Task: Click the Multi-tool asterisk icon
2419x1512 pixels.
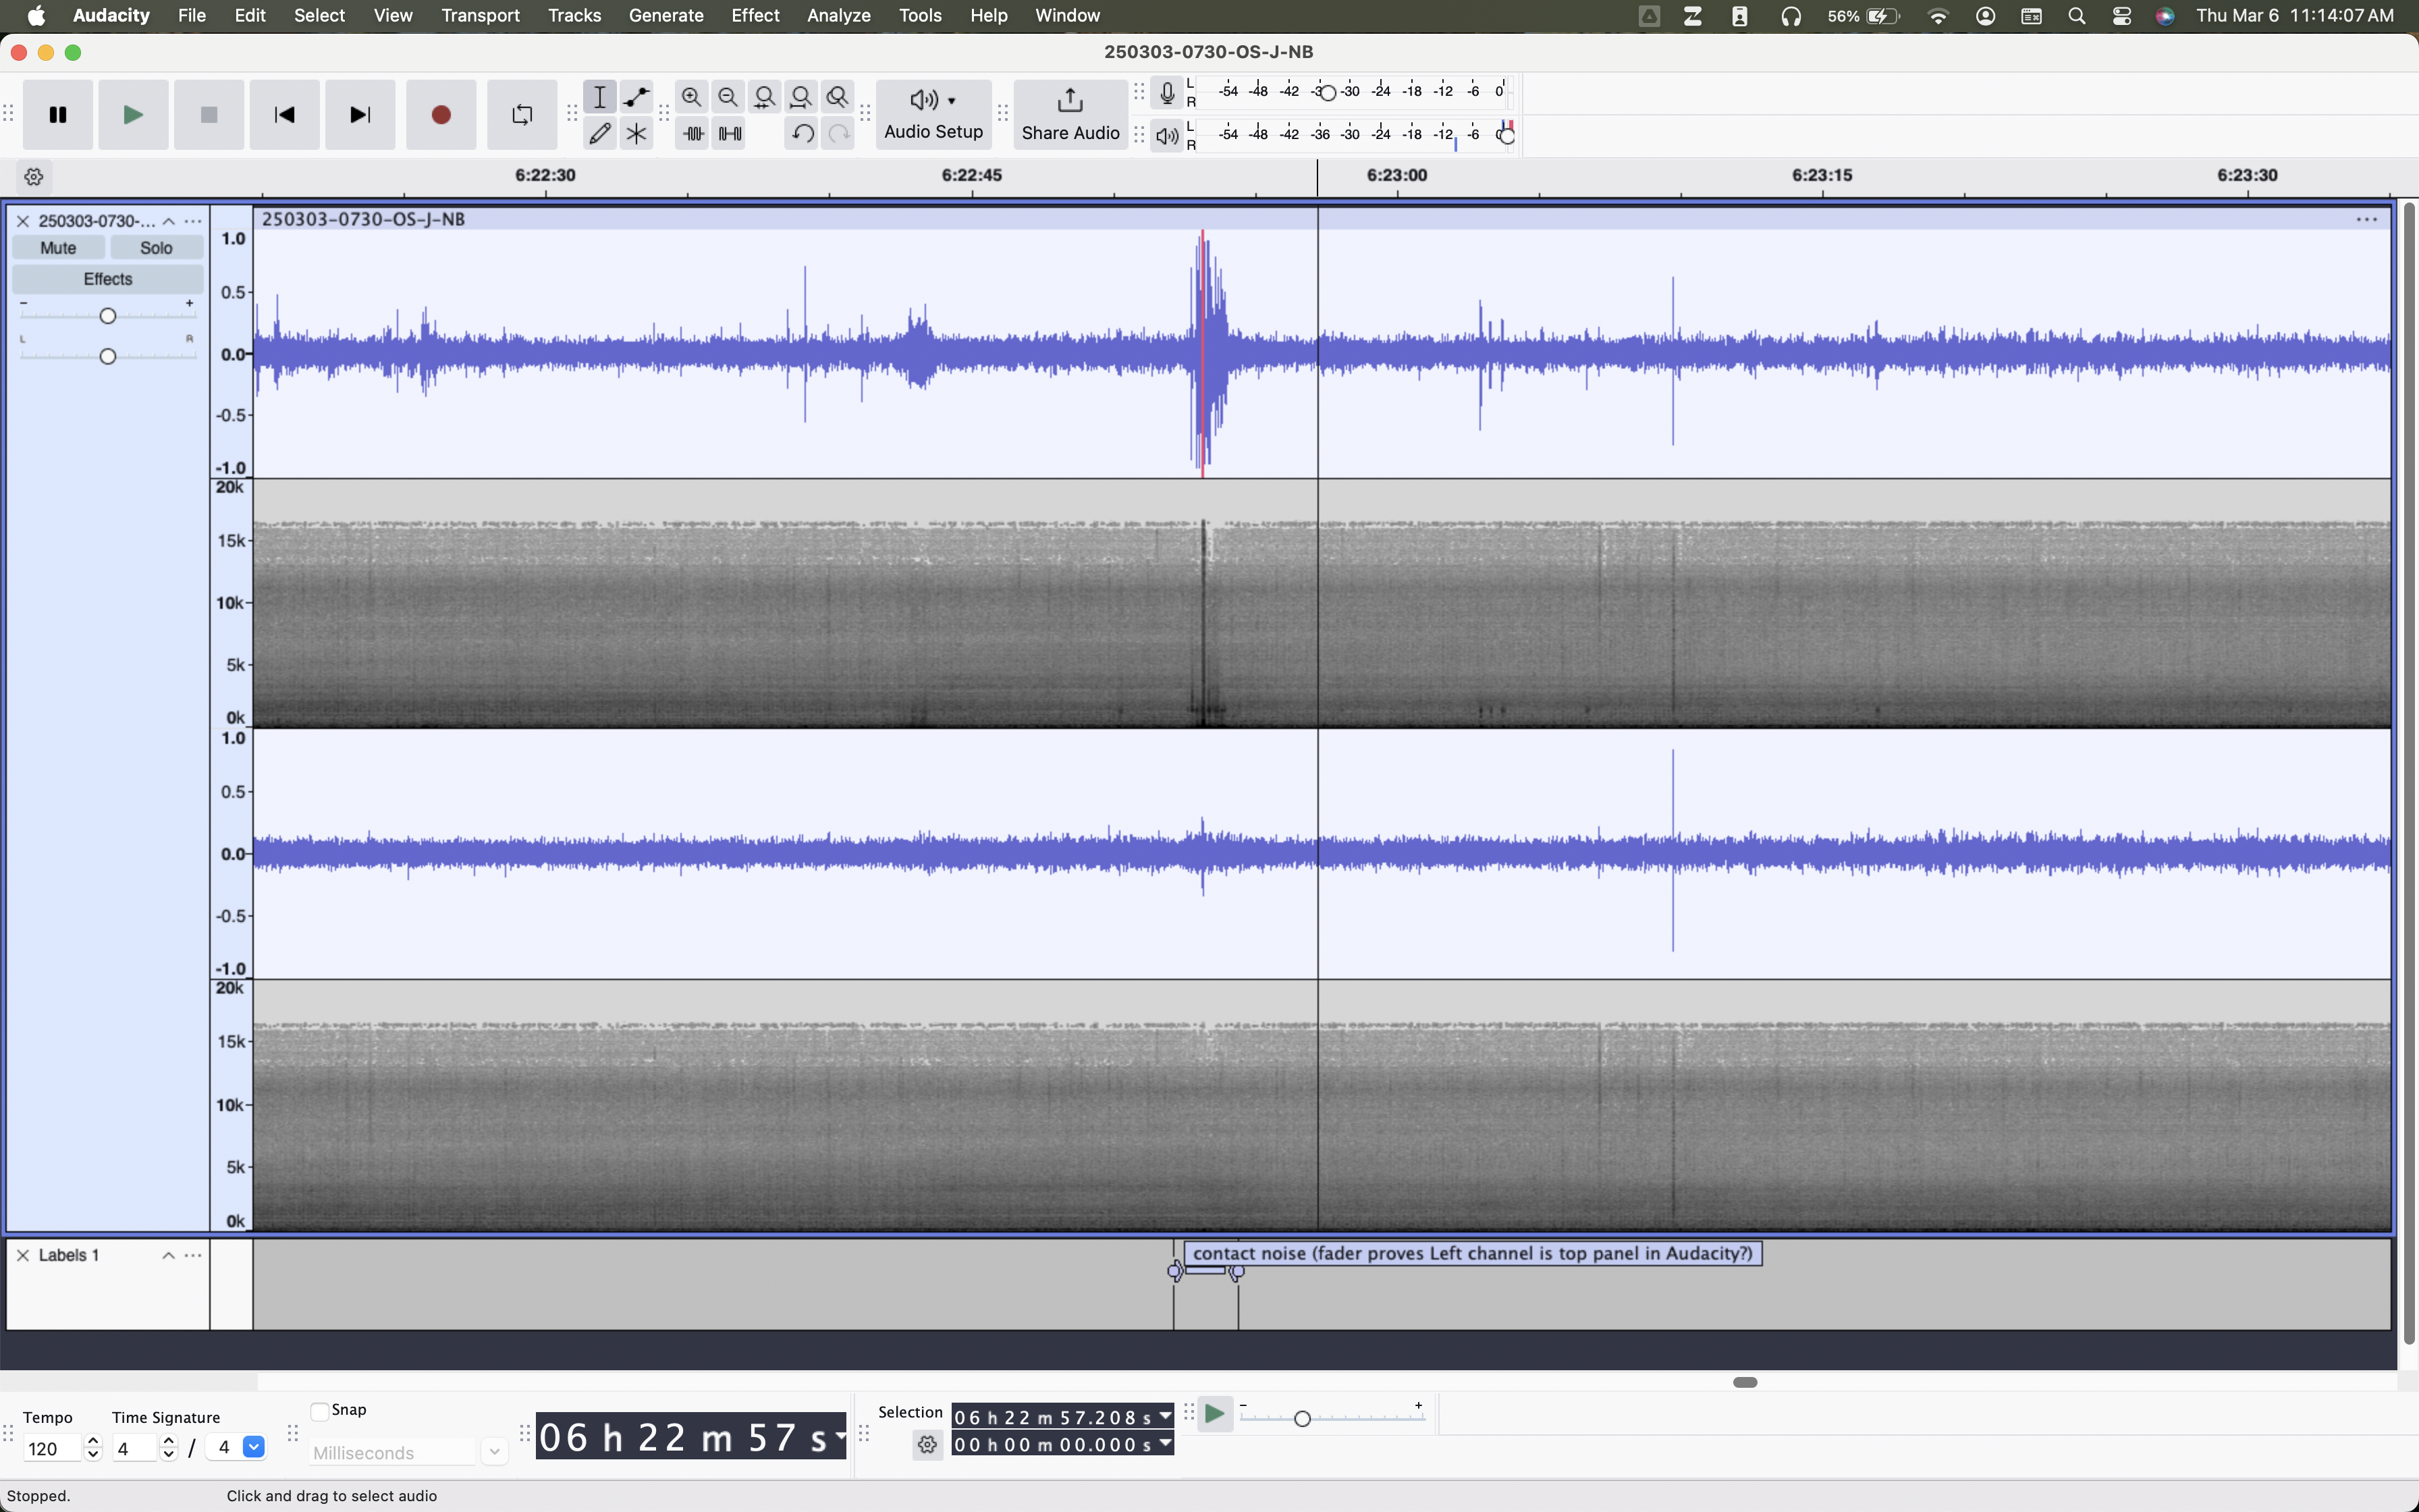Action: pyautogui.click(x=636, y=133)
